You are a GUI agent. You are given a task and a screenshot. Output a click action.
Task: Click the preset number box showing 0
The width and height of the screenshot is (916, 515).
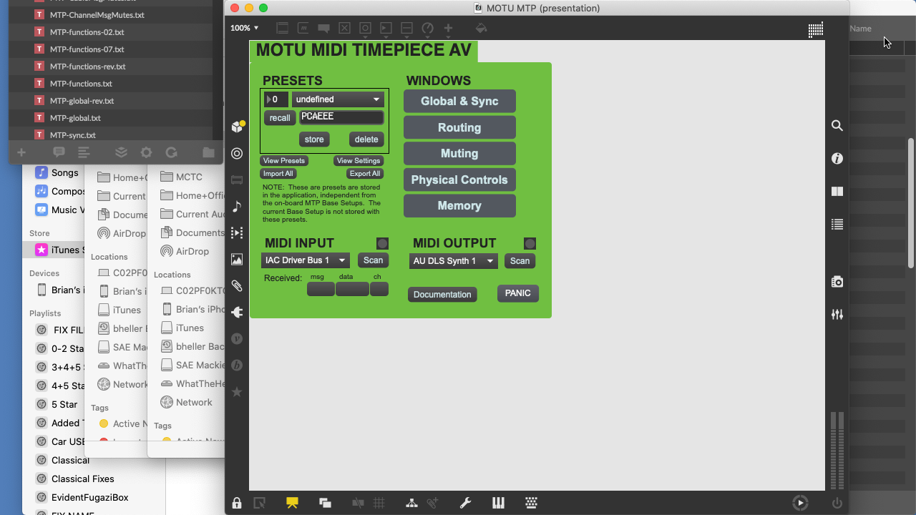click(x=276, y=99)
